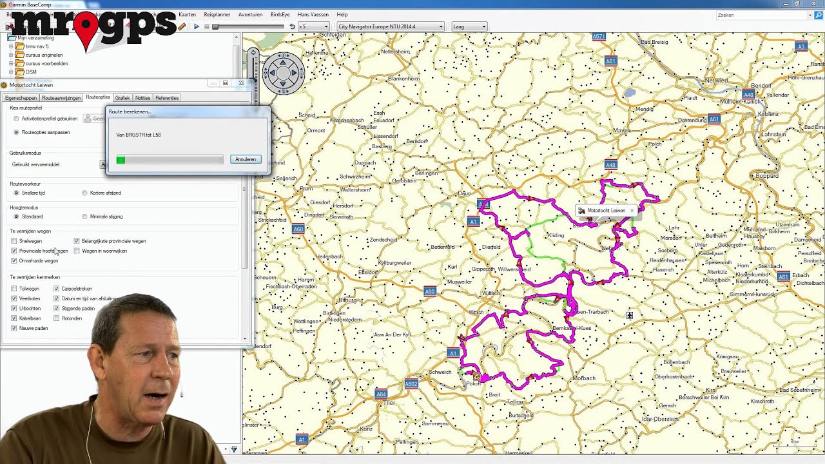Open the Avonturen menu

[250, 14]
